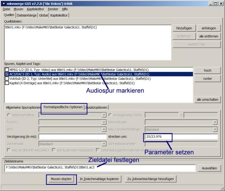This screenshot has width=225, height=191.
Task: Open the BPS dropdown
Action: (x=104, y=129)
